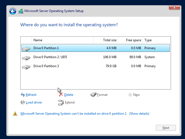Viewport: 185px width, 139px height.
Task: Select the Drive 0 Partition 1 row
Action: (x=96, y=48)
